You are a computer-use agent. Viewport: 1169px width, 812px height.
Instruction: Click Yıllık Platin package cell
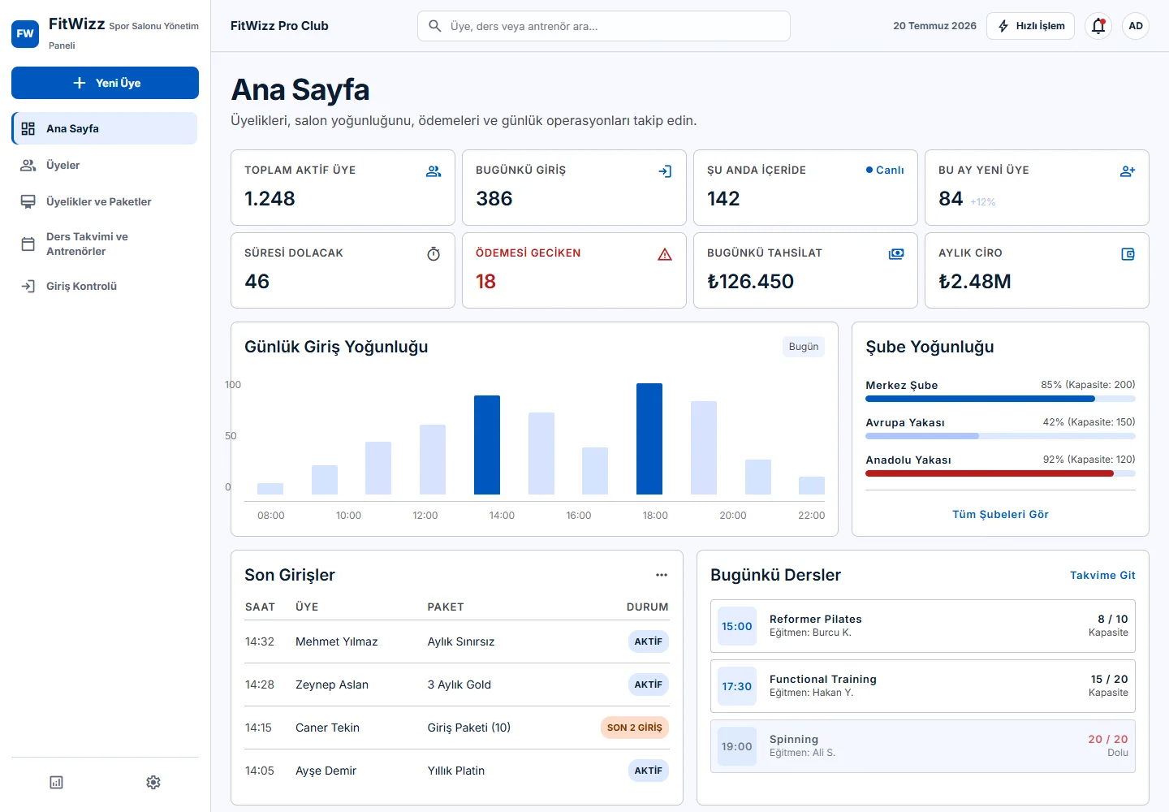pos(456,771)
